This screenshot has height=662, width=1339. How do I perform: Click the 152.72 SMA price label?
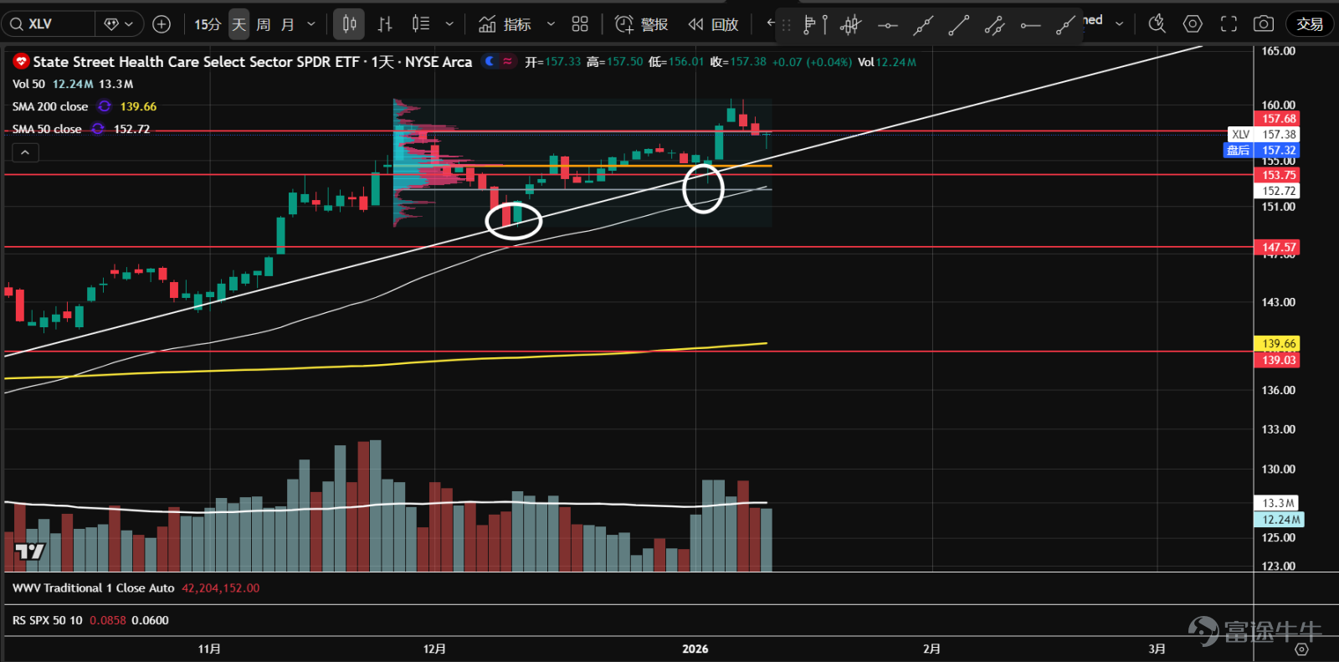1278,191
